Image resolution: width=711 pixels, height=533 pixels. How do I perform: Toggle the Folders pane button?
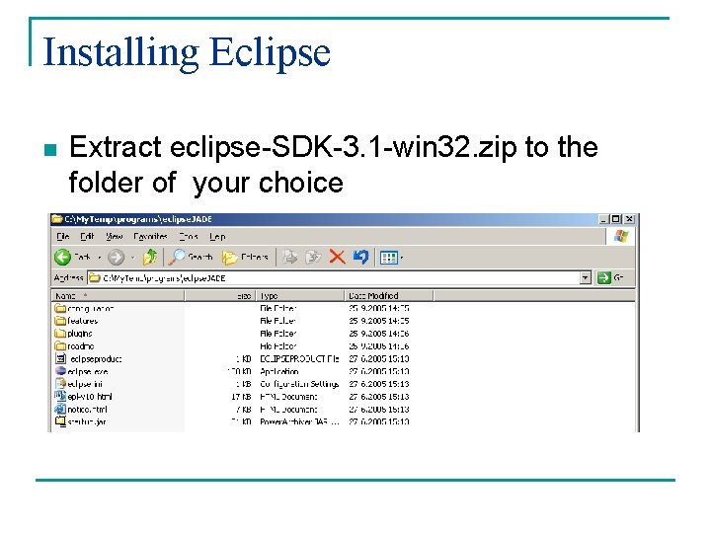point(229,258)
